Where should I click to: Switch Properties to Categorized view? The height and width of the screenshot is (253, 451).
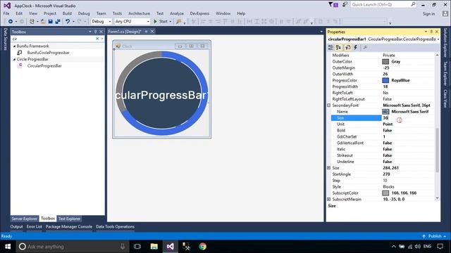[330, 47]
